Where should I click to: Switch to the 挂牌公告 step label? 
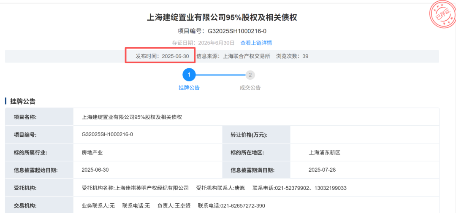[189, 88]
